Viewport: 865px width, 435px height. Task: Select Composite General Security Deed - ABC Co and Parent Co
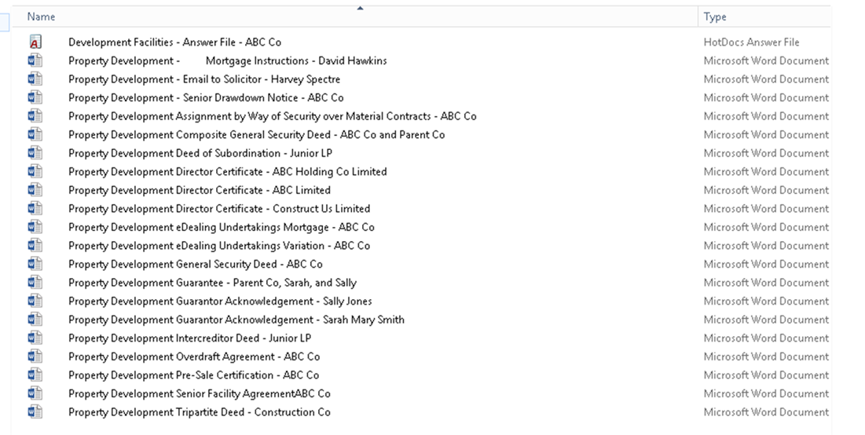pyautogui.click(x=257, y=134)
